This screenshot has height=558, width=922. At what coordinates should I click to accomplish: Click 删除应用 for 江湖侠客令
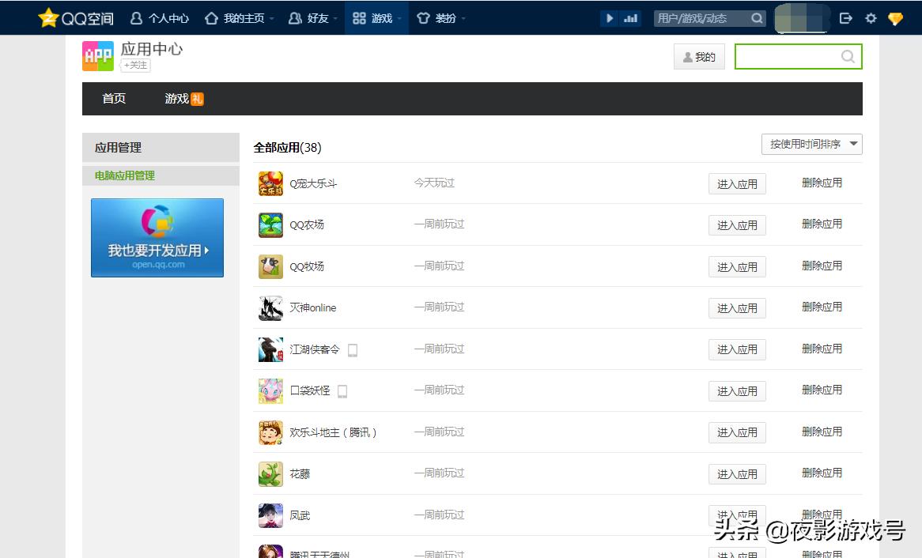pos(822,349)
